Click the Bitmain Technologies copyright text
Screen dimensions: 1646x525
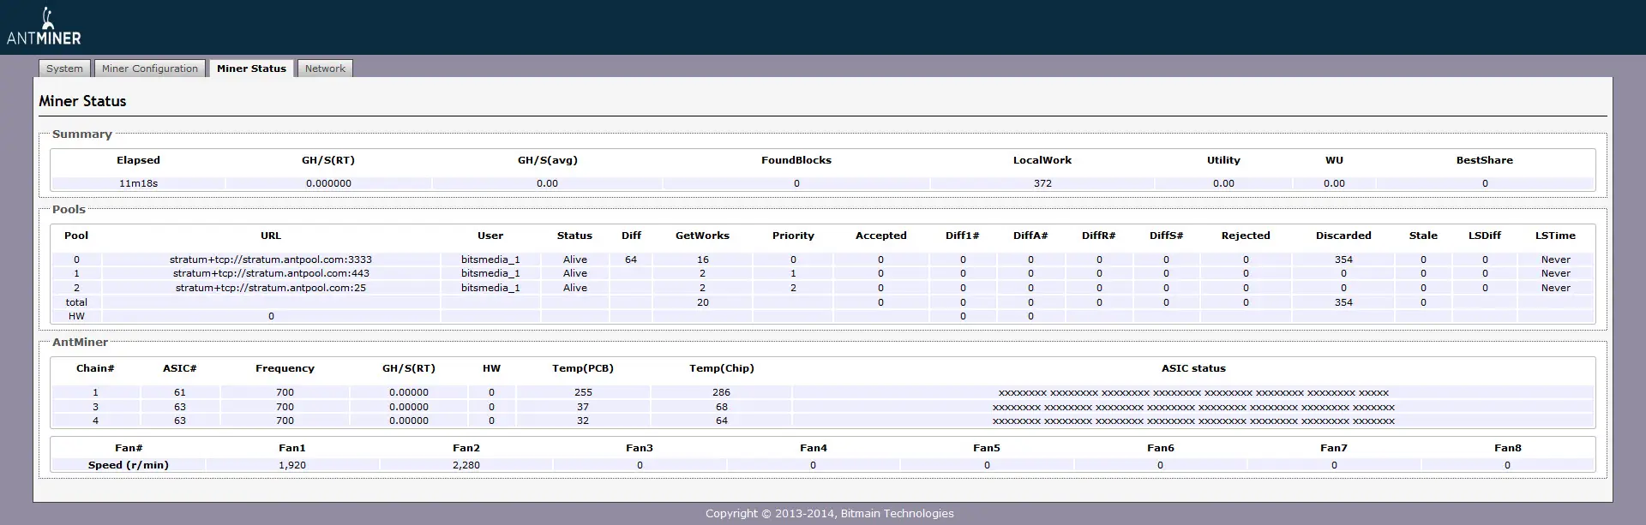coord(829,513)
